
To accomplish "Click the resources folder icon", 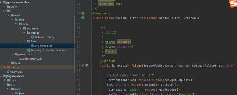I will click(17, 54).
